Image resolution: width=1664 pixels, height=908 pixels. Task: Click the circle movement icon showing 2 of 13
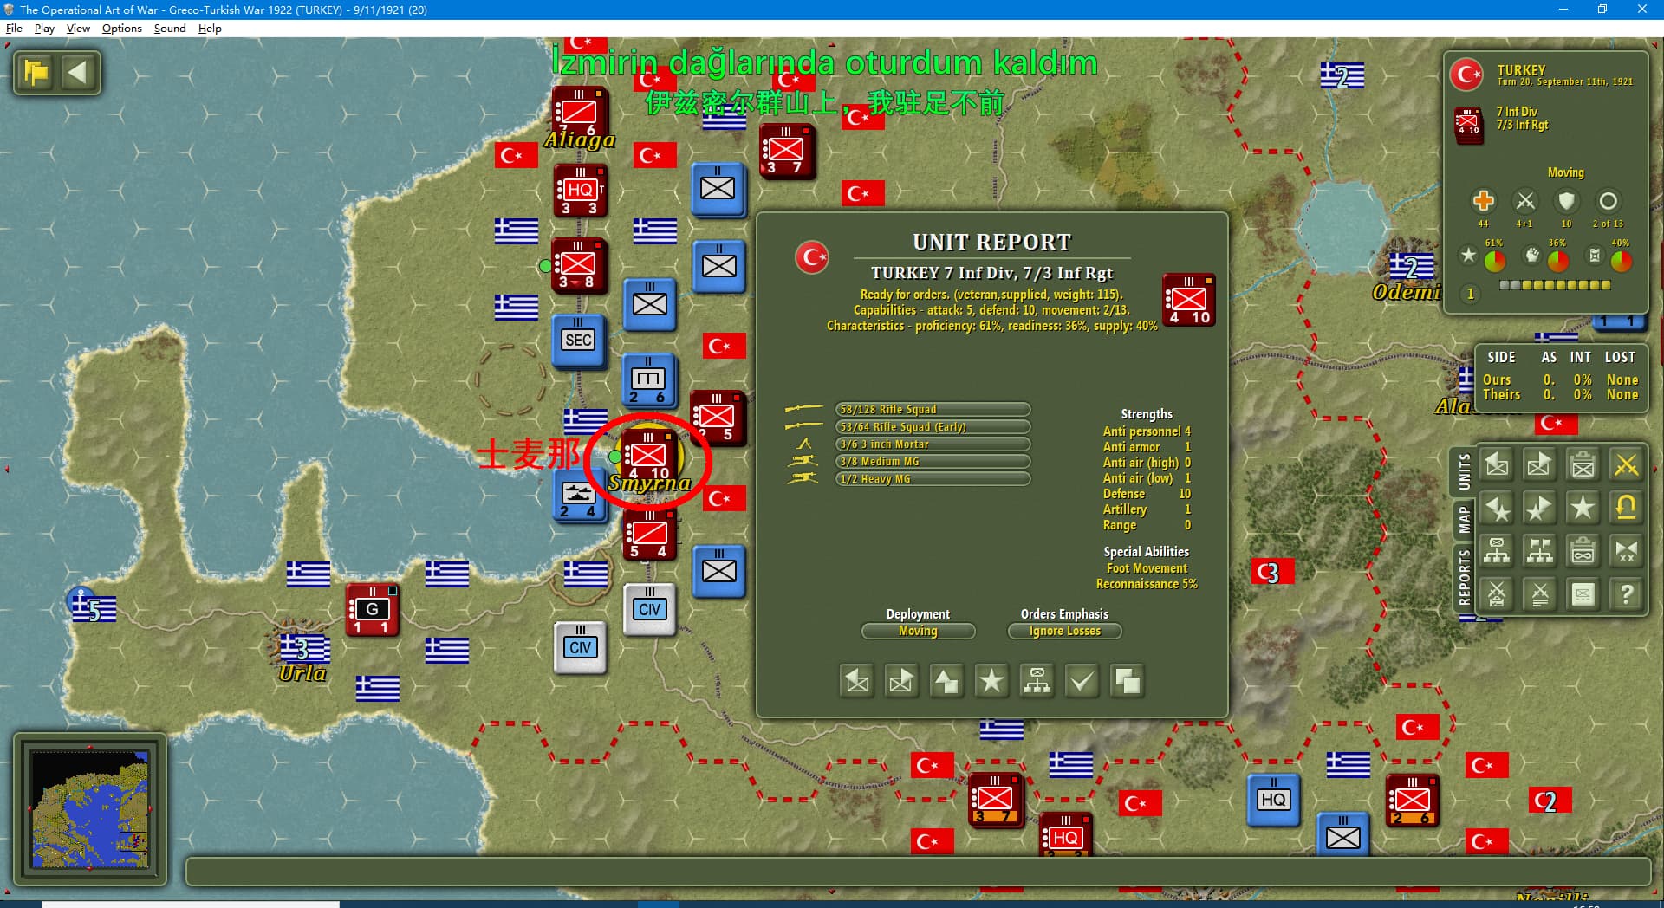coord(1608,201)
